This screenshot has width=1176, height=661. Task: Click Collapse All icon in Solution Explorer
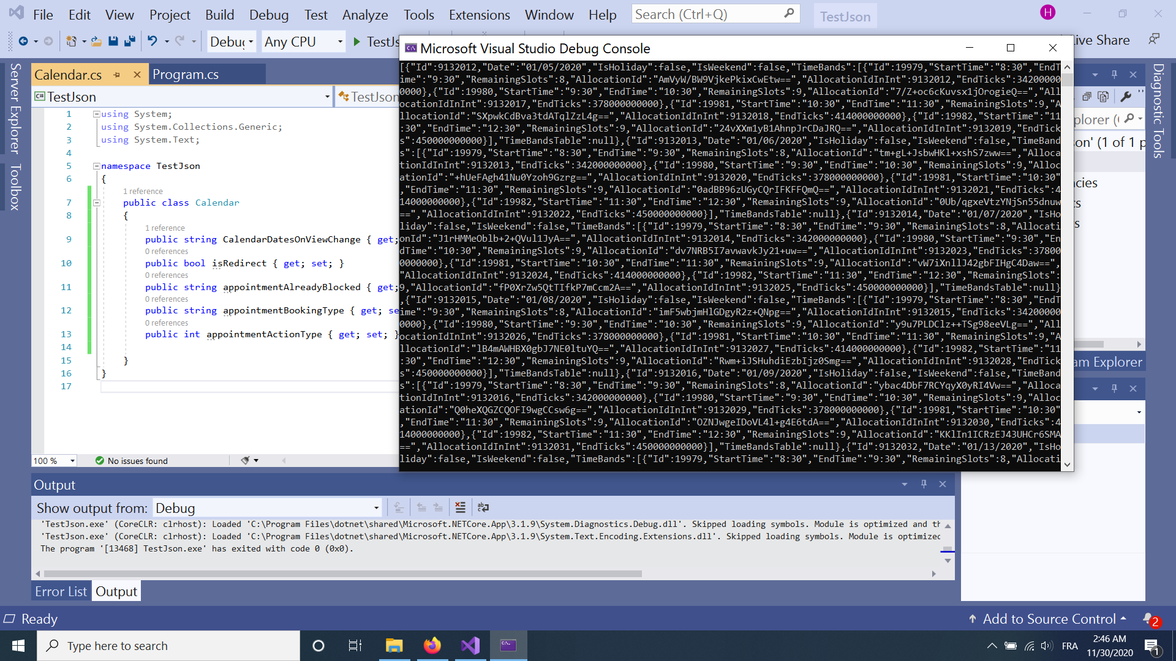tap(1087, 96)
